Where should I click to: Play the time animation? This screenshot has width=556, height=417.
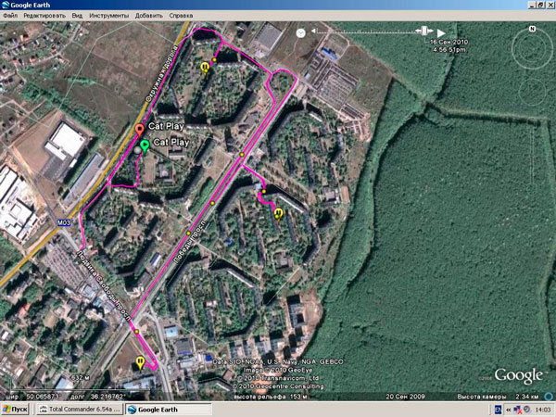441,33
